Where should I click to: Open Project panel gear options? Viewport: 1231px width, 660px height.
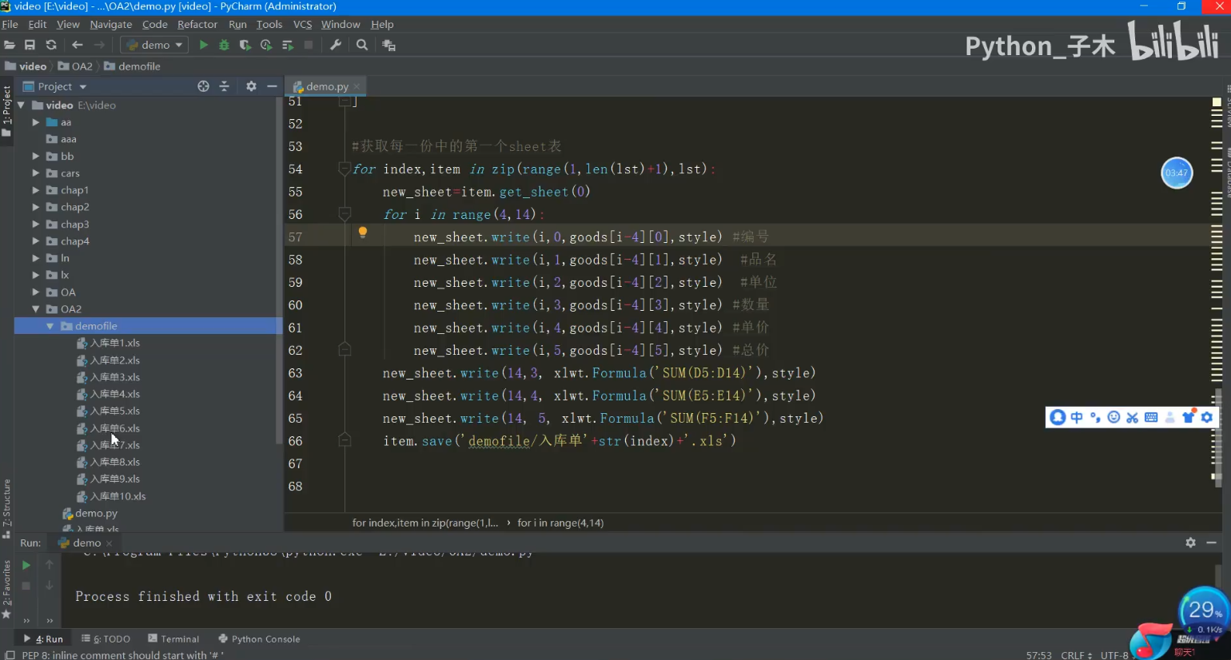(251, 86)
